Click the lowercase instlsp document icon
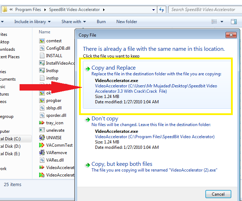This screenshot has height=201, width=242. click(42, 78)
